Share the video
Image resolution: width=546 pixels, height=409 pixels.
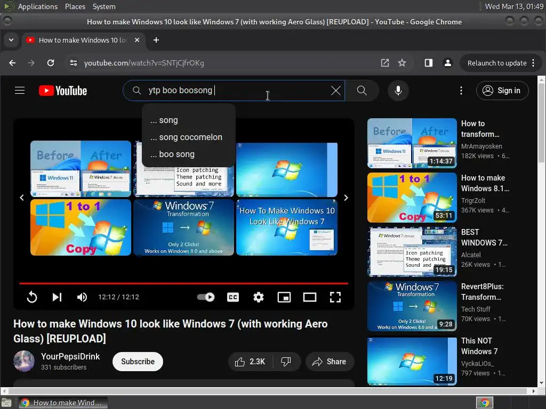pyautogui.click(x=330, y=362)
